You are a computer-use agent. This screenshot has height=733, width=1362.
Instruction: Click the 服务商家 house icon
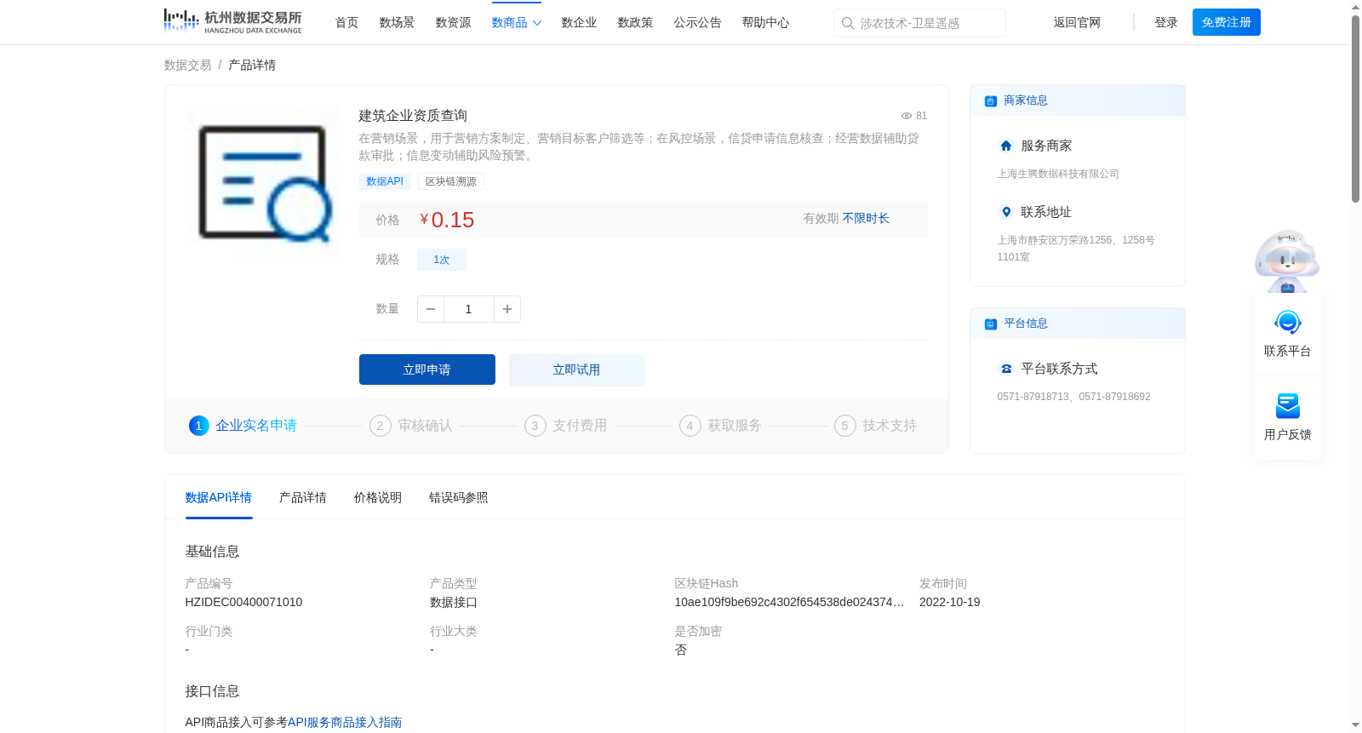tap(1006, 146)
